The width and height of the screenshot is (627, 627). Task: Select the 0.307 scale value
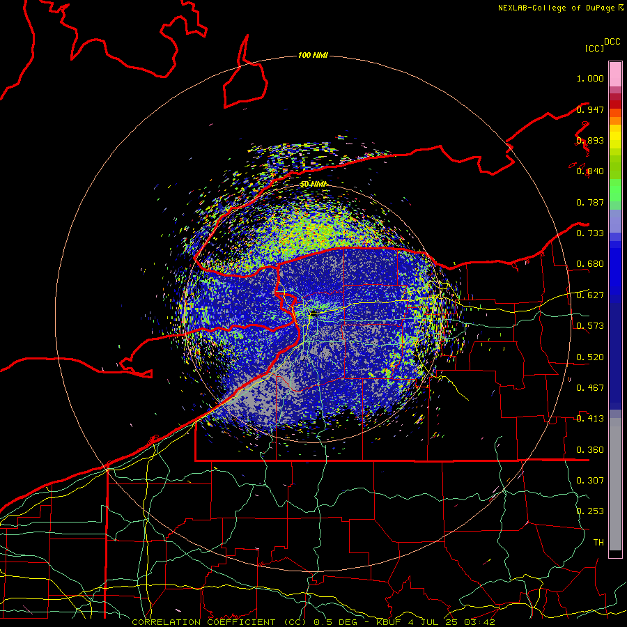click(x=590, y=480)
